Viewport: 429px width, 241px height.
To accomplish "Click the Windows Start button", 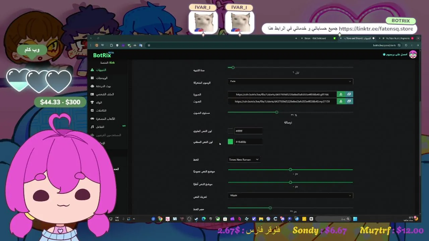I will (355, 219).
